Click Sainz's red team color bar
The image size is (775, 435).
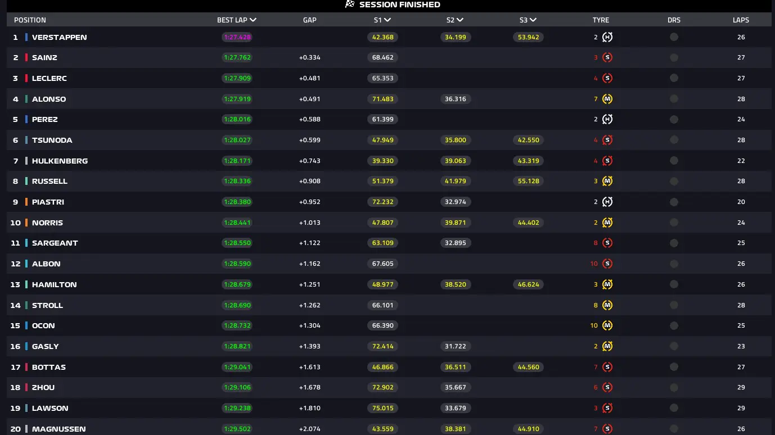26,57
